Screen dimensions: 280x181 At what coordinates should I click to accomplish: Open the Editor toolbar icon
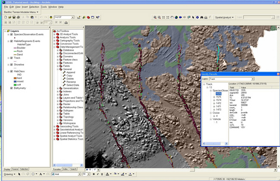tap(78, 17)
